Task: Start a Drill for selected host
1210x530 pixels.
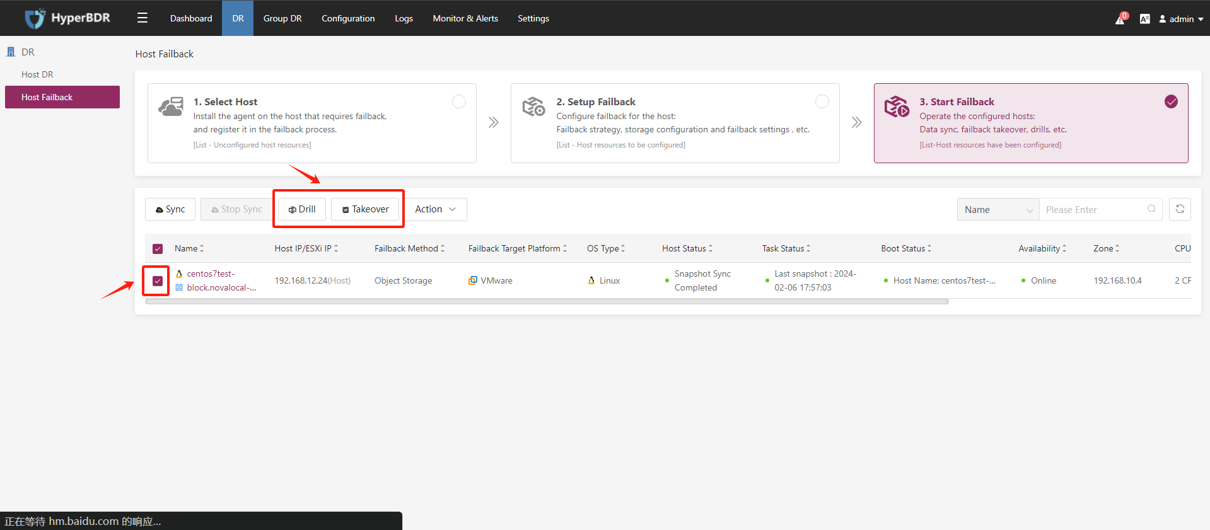Action: click(302, 209)
